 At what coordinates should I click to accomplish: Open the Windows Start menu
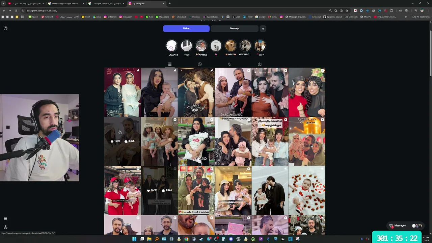tap(134, 239)
